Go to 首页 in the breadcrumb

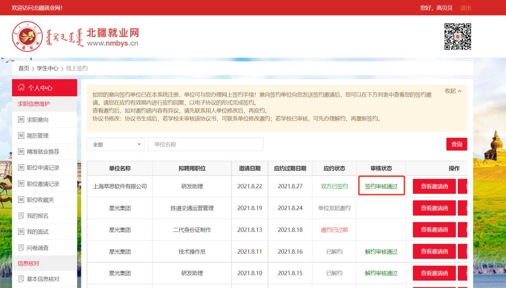click(x=24, y=68)
